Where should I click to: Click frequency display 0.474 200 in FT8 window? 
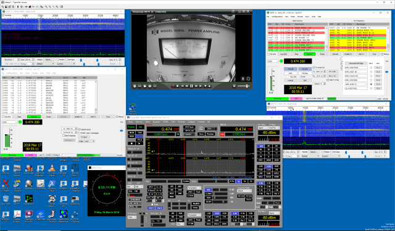[297, 61]
